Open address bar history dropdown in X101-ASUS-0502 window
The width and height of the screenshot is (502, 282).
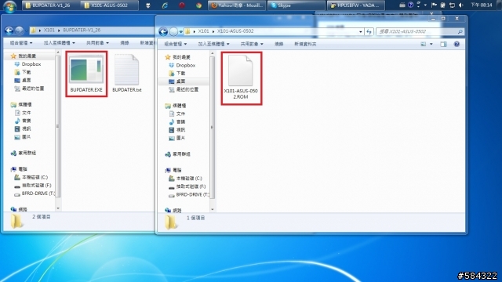point(361,31)
